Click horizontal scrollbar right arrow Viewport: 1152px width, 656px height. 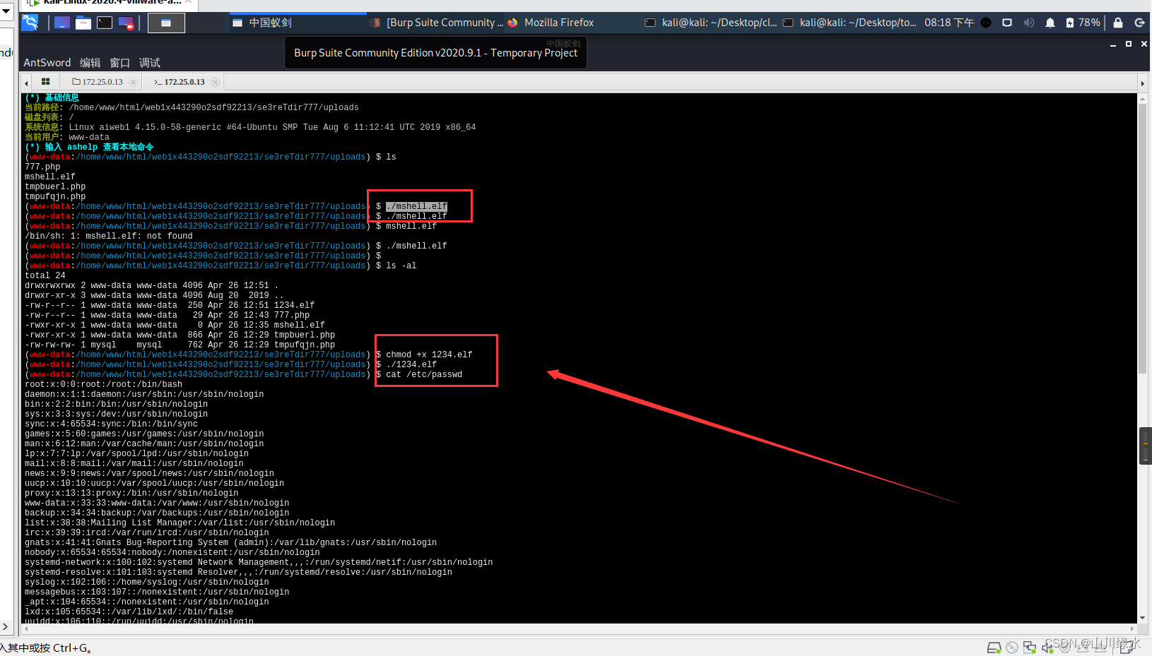tap(1132, 628)
